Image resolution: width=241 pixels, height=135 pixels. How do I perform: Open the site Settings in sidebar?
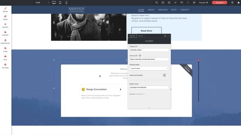coord(5,66)
